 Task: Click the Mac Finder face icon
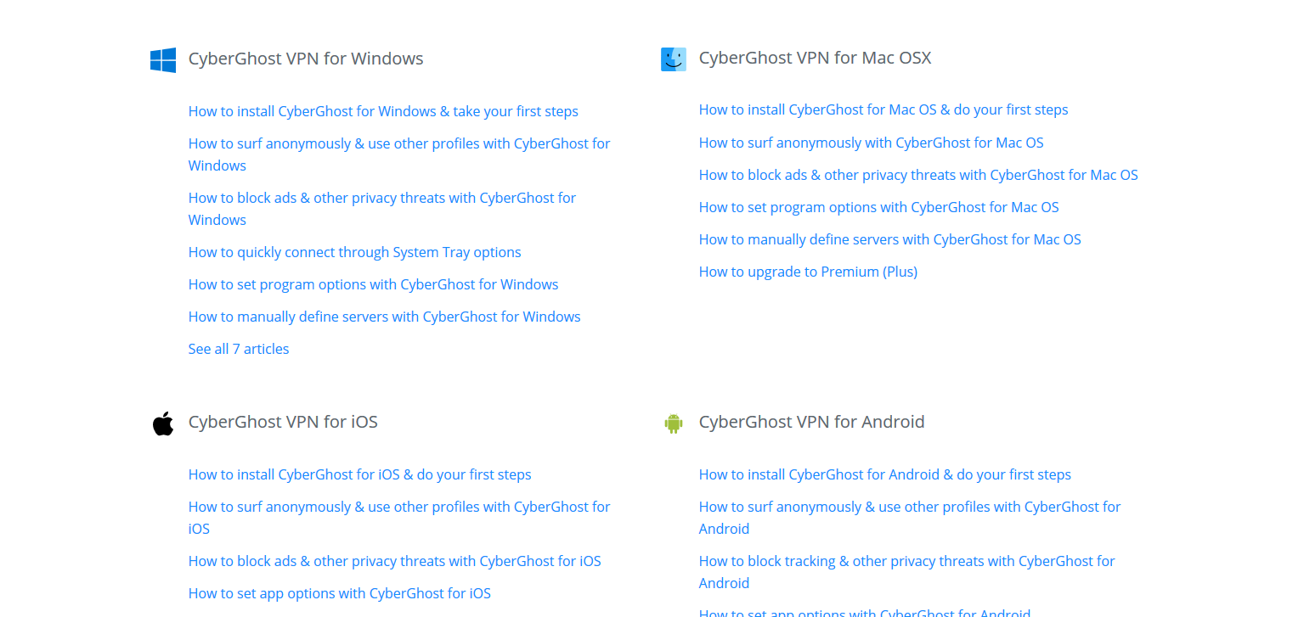pyautogui.click(x=674, y=59)
